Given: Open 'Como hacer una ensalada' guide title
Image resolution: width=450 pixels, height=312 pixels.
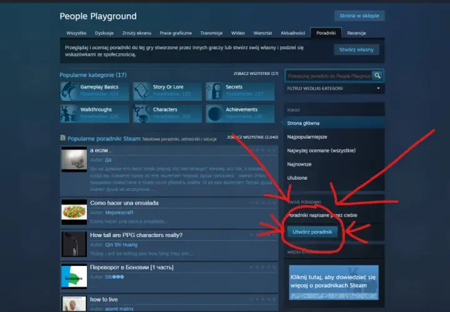Looking at the screenshot, I should pyautogui.click(x=124, y=203).
